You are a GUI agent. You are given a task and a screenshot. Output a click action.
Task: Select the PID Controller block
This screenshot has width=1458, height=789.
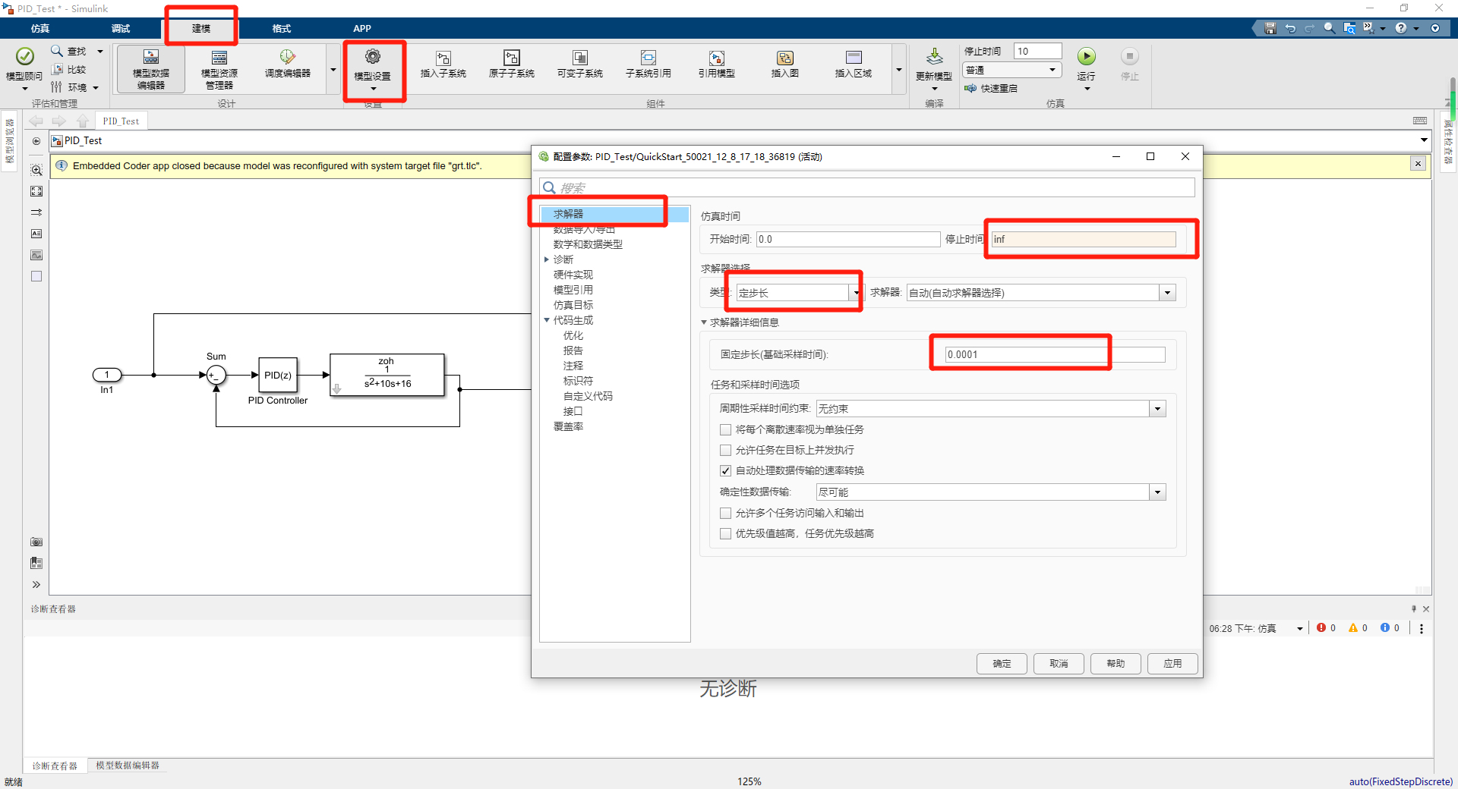coord(278,376)
